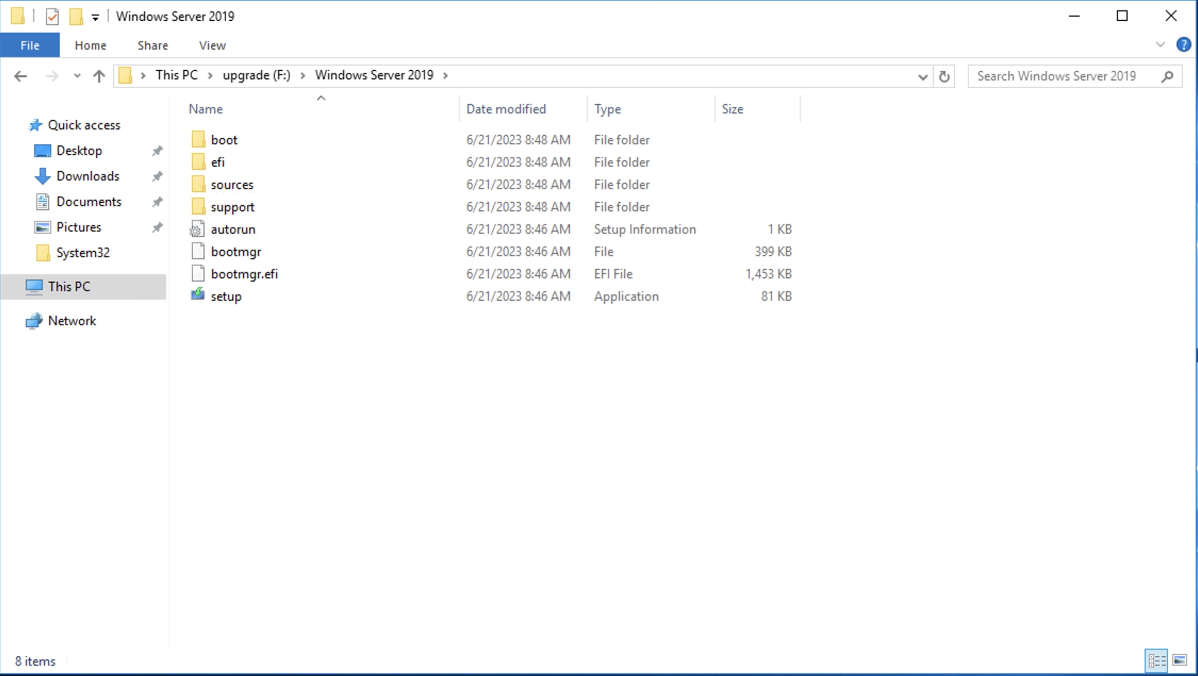Click the 1,453 KB size cell
The height and width of the screenshot is (676, 1198).
(768, 274)
